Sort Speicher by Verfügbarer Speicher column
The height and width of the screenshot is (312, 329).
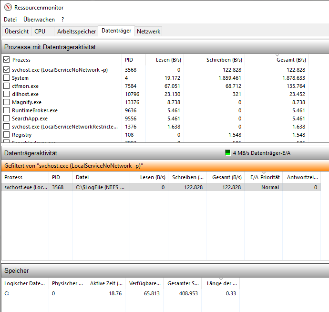(x=144, y=283)
